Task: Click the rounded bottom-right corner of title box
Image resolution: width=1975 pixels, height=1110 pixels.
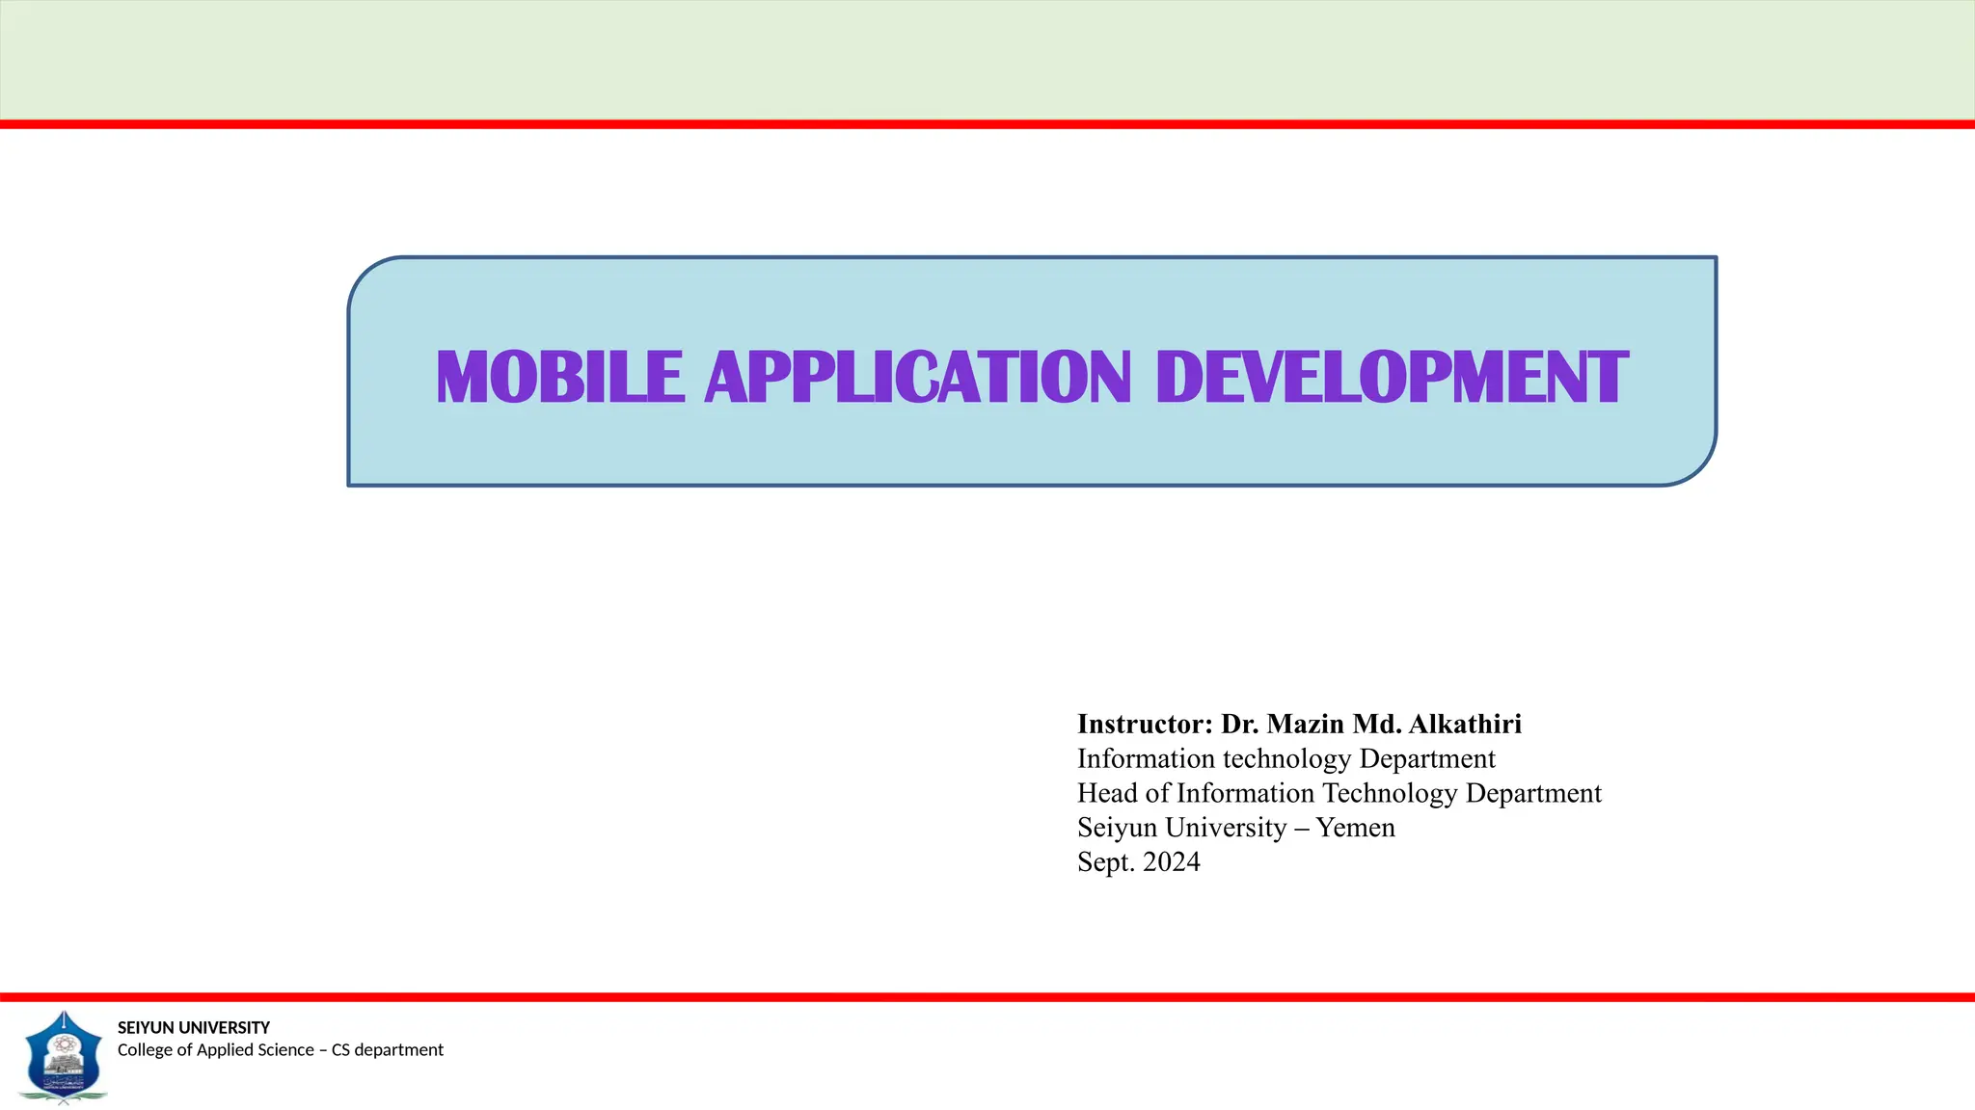Action: tap(1697, 467)
